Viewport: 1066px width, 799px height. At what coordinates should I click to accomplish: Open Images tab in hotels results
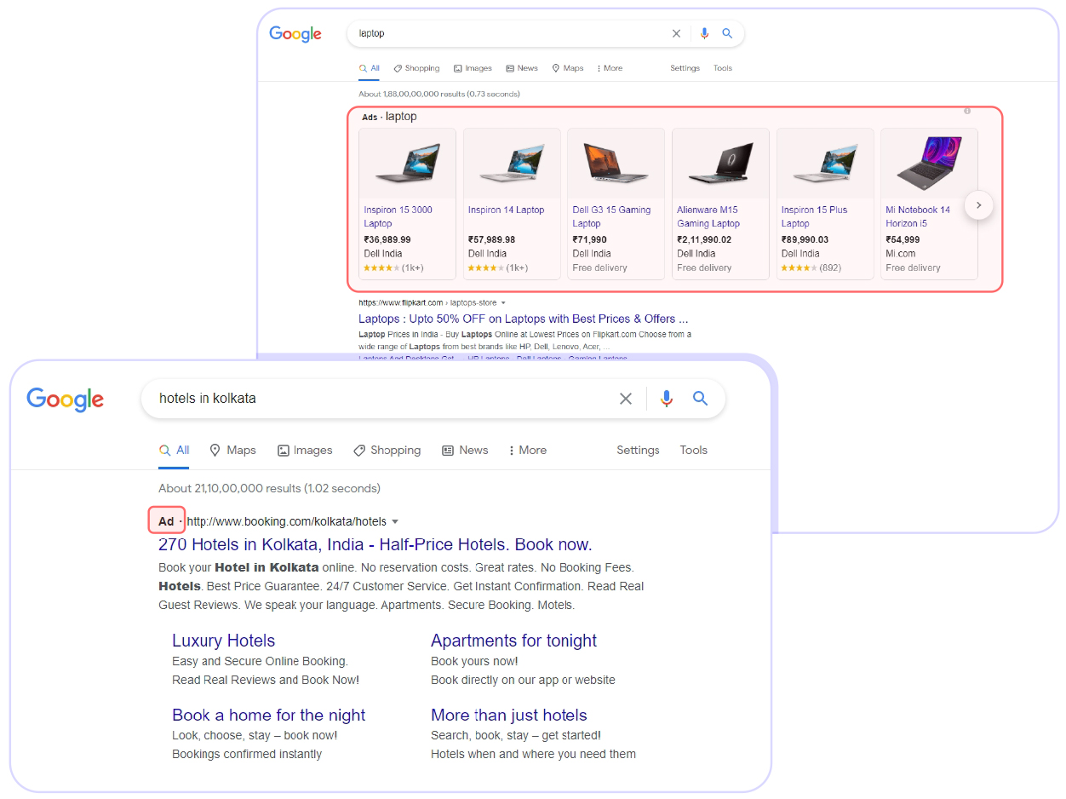pyautogui.click(x=305, y=450)
